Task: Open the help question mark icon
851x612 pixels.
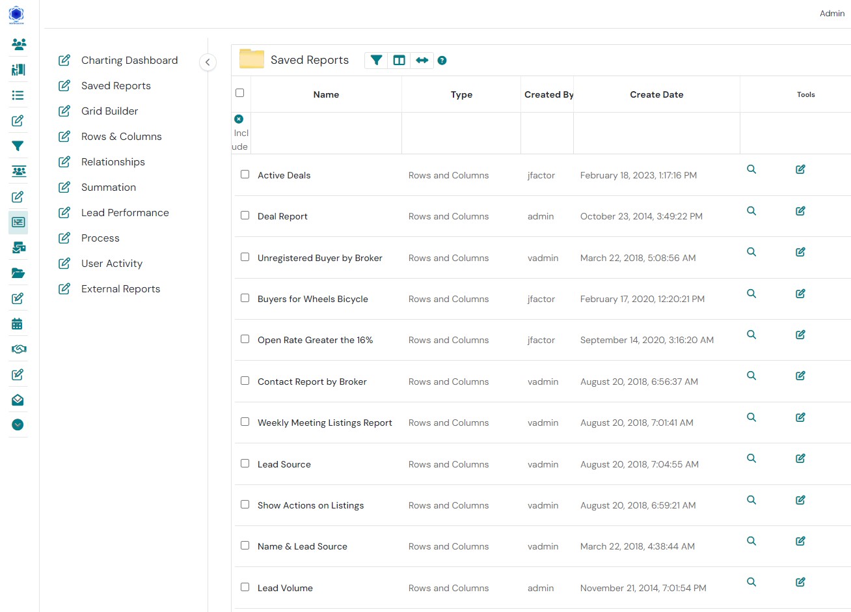Action: pos(442,61)
